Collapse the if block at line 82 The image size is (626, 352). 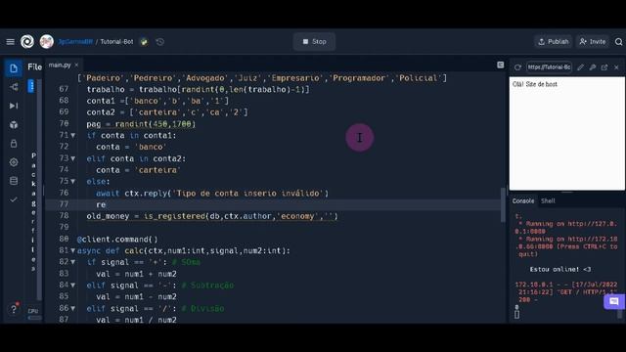coord(73,263)
